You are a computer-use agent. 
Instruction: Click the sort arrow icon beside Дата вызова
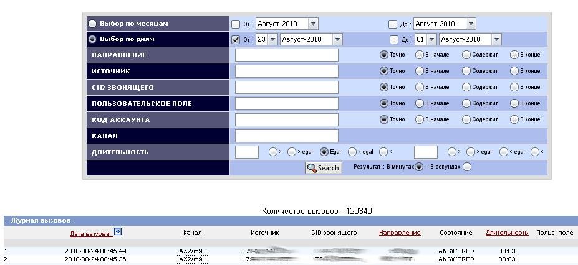pos(118,231)
